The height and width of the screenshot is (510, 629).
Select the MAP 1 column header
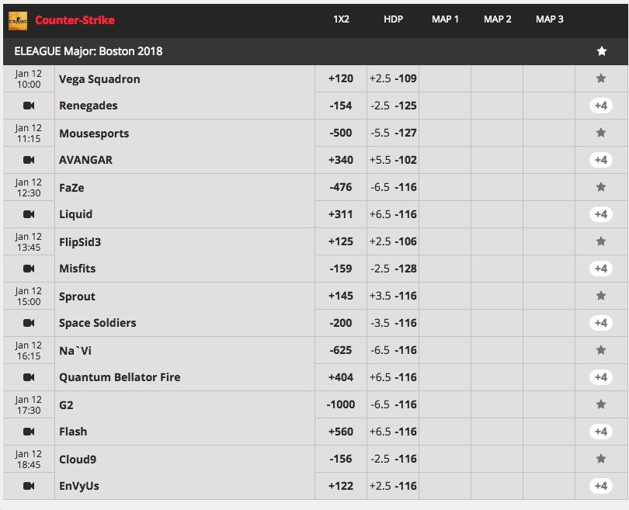pos(445,19)
